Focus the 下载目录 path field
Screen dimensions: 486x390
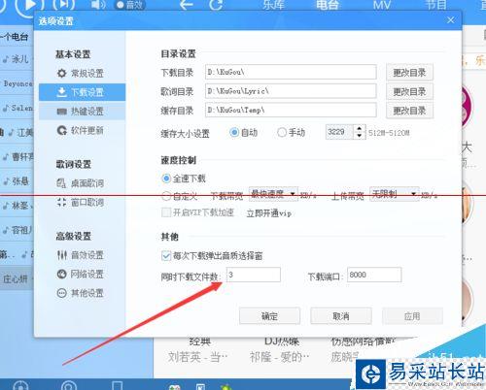pyautogui.click(x=291, y=72)
